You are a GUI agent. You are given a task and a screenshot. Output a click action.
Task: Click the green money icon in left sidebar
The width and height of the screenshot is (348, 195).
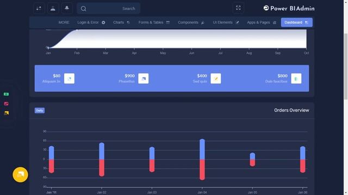6,94
